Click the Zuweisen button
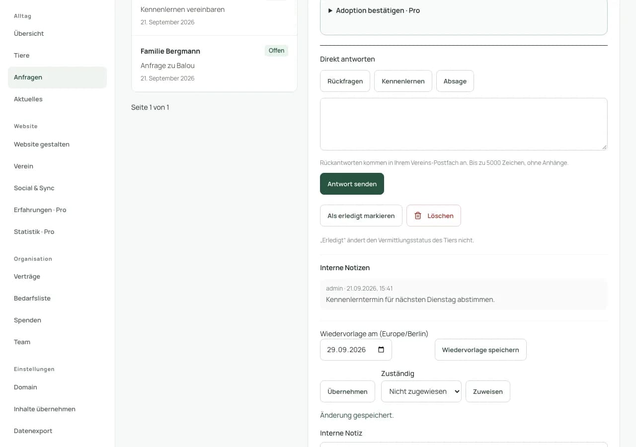 coord(487,391)
